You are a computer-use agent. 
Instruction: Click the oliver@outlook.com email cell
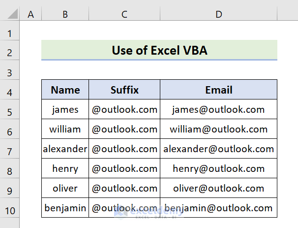218,188
